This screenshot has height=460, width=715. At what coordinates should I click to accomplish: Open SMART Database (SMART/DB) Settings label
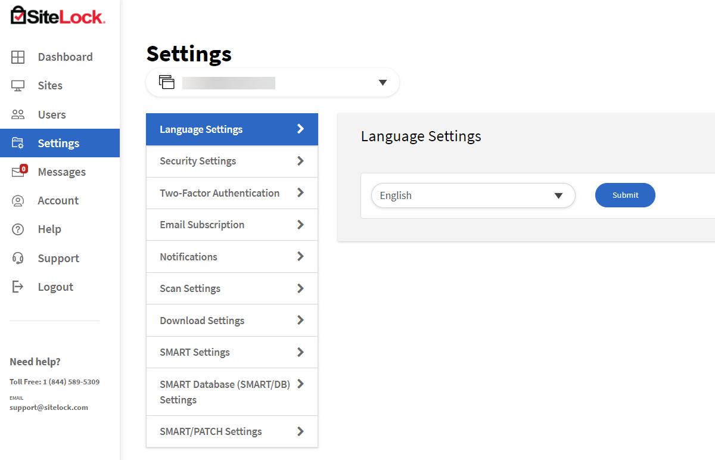pyautogui.click(x=225, y=392)
